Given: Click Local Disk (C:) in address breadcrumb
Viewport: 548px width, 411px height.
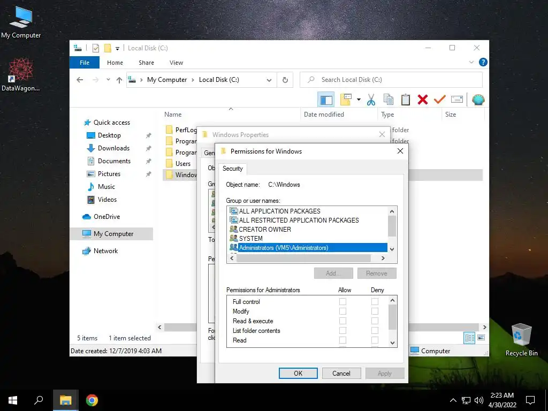Looking at the screenshot, I should pos(219,80).
